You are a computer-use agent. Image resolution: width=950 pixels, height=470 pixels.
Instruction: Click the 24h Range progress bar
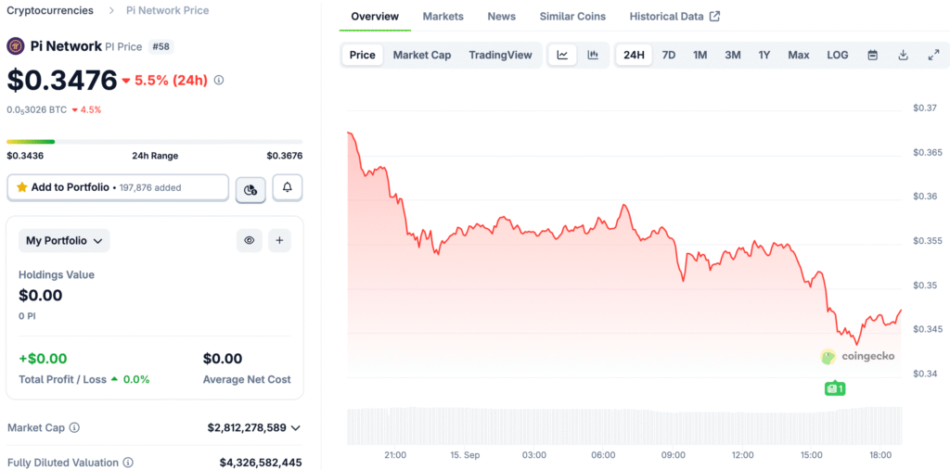click(x=155, y=142)
